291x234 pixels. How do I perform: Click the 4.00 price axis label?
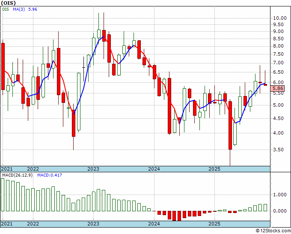tap(278, 133)
